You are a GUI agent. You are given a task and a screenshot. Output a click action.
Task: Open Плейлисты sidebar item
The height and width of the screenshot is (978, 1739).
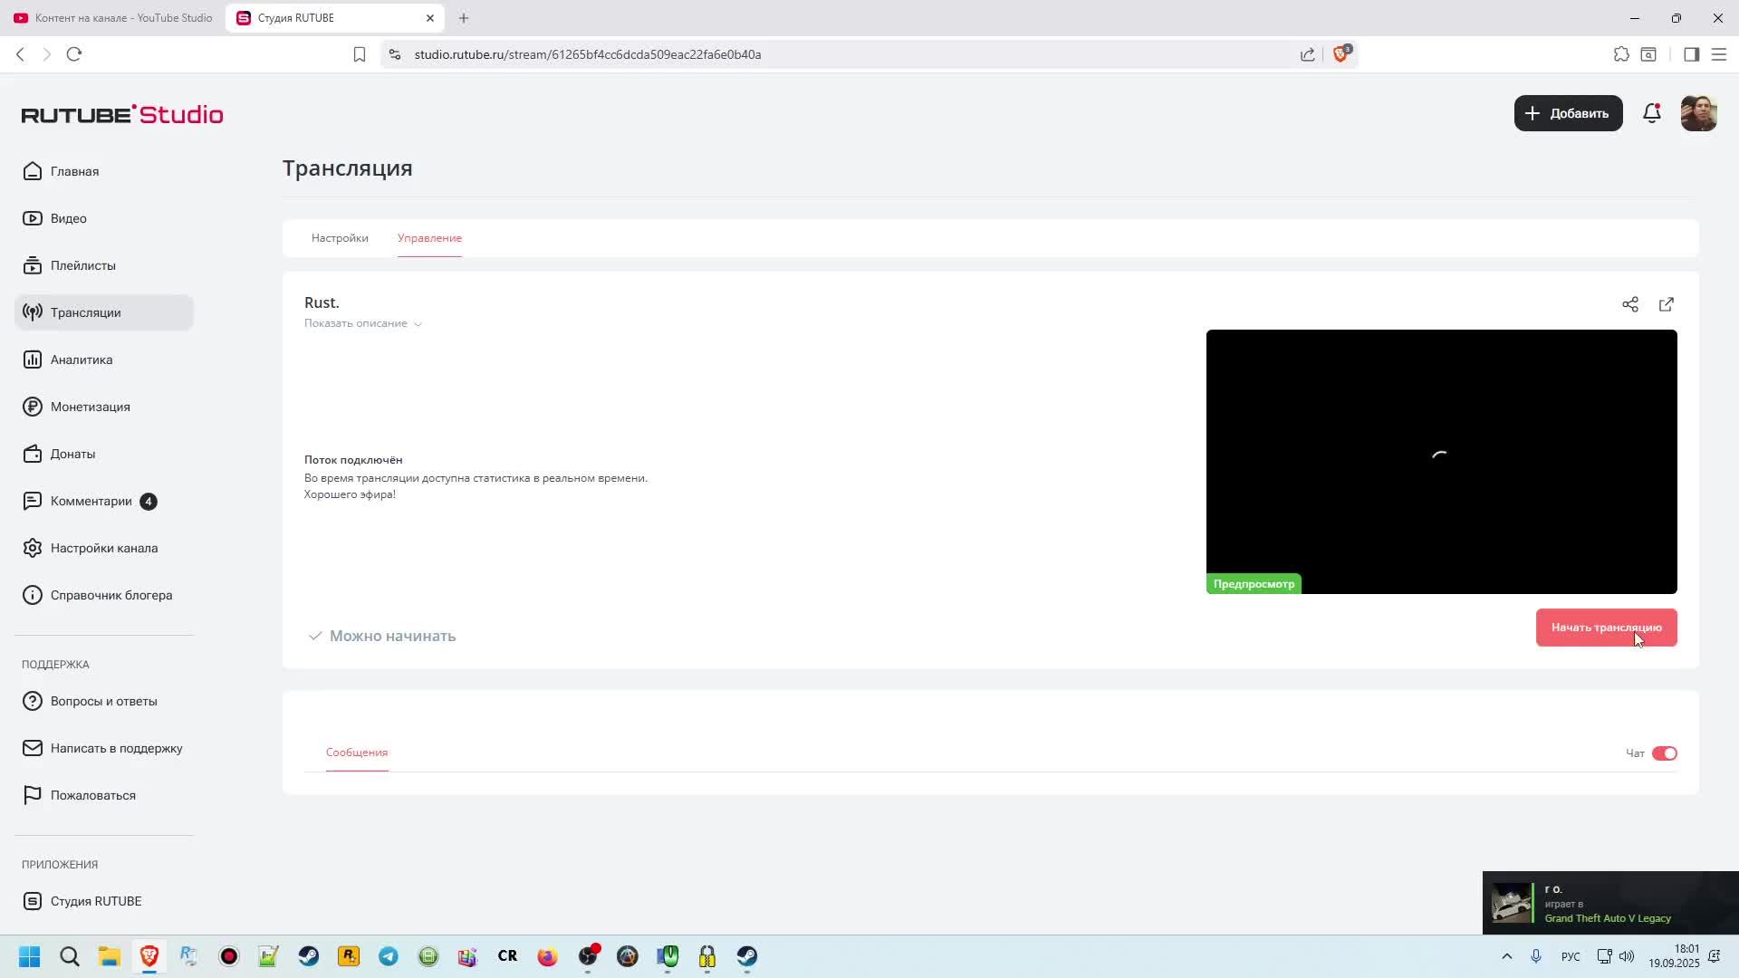pyautogui.click(x=82, y=265)
